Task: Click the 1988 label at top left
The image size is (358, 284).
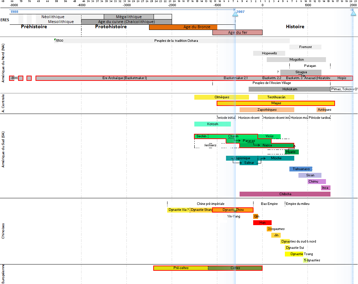Action: 14,12
